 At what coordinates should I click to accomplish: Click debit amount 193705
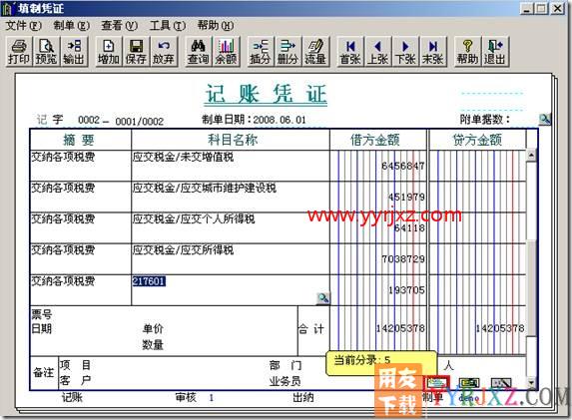406,290
